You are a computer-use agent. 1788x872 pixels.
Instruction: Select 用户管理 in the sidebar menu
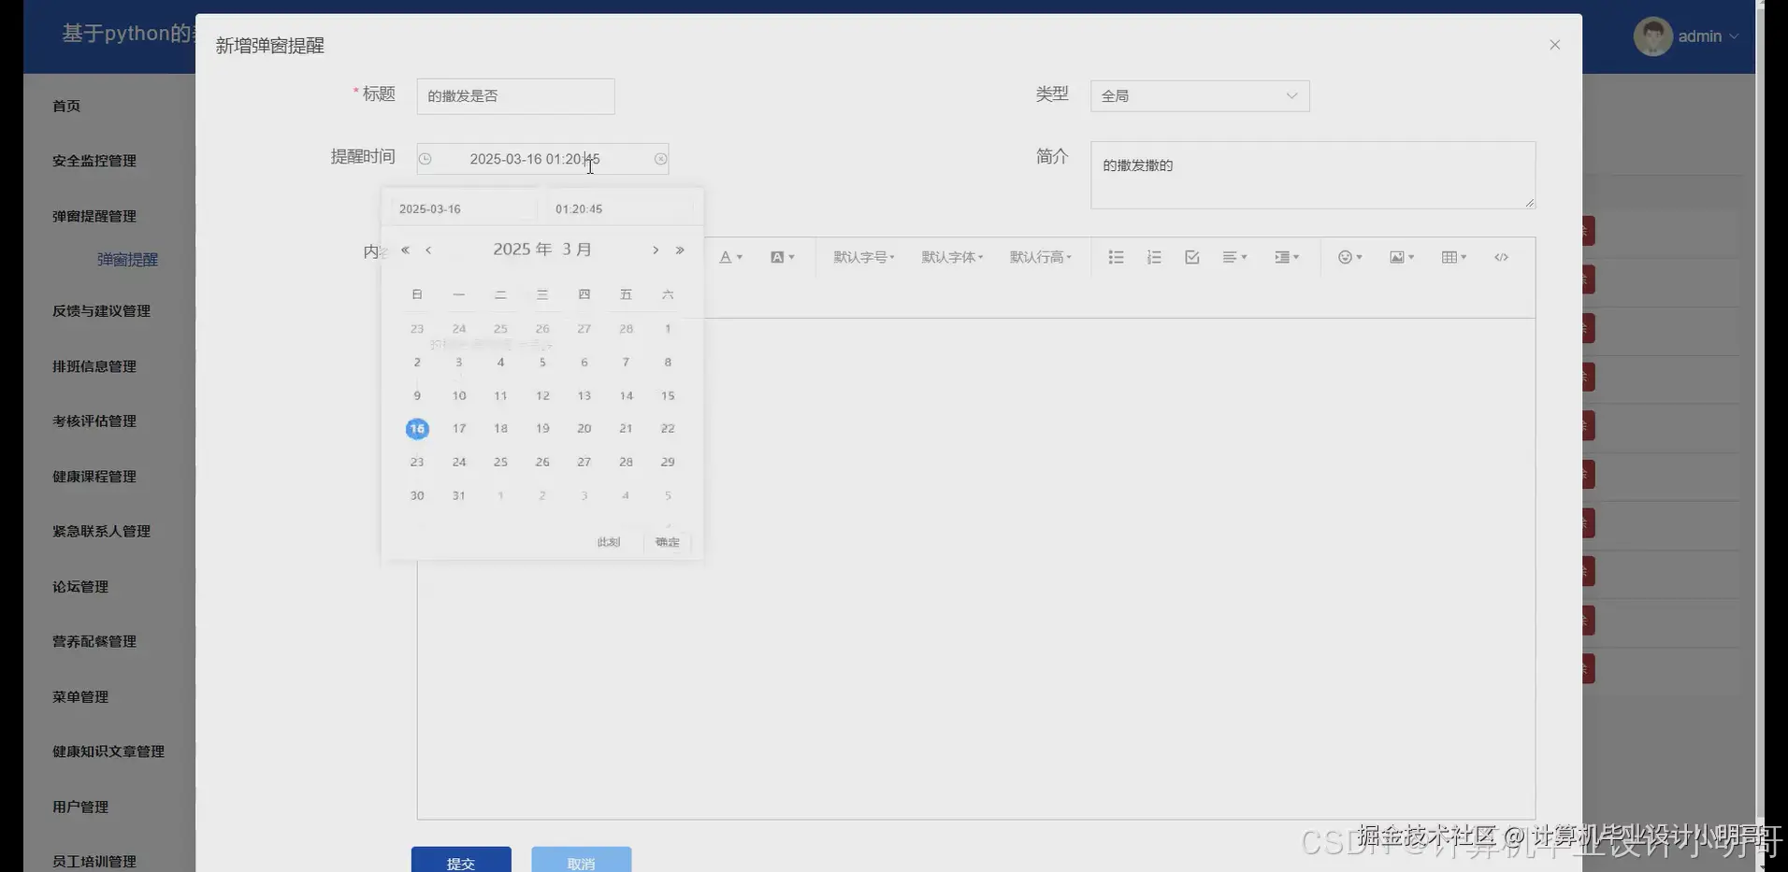pos(79,807)
